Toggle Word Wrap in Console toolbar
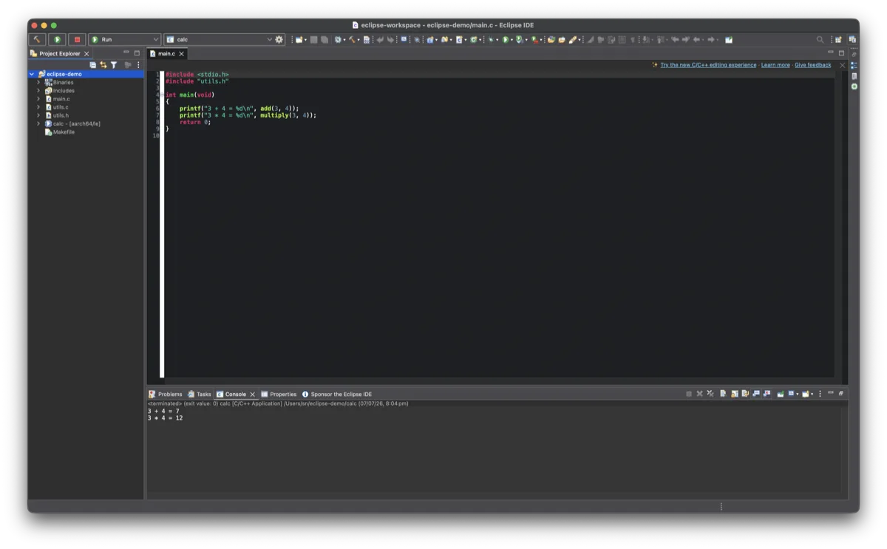This screenshot has height=549, width=887. tap(745, 394)
